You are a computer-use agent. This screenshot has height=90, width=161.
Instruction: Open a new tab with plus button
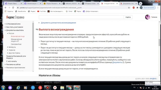click(x=141, y=3)
